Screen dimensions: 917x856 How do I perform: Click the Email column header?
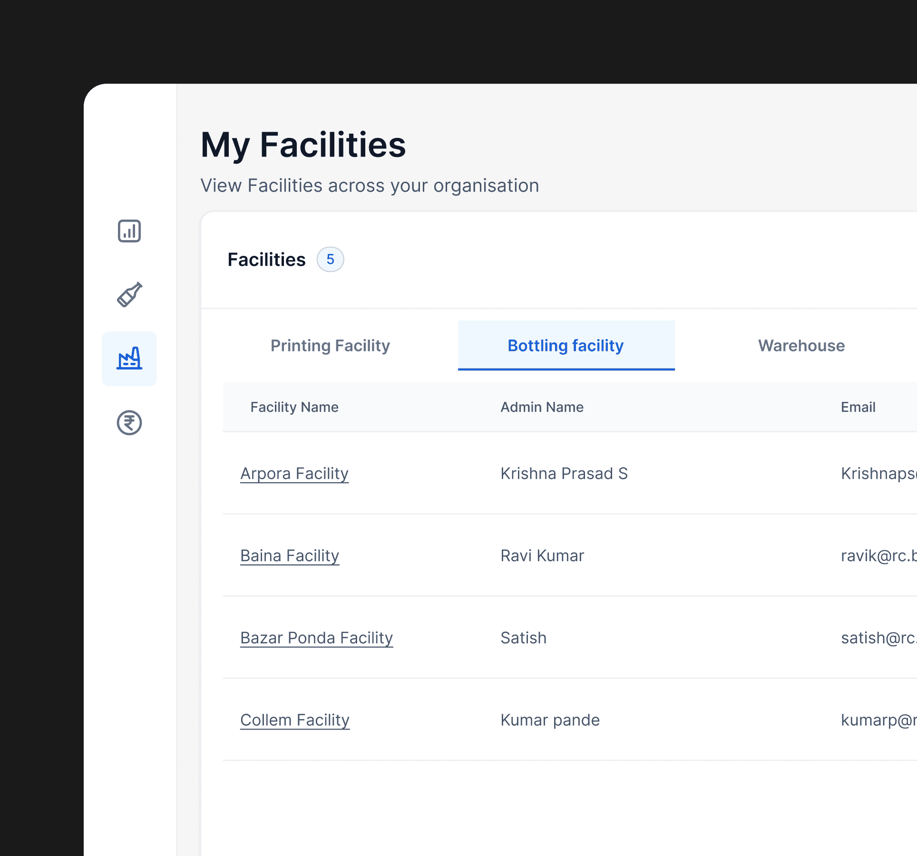858,407
